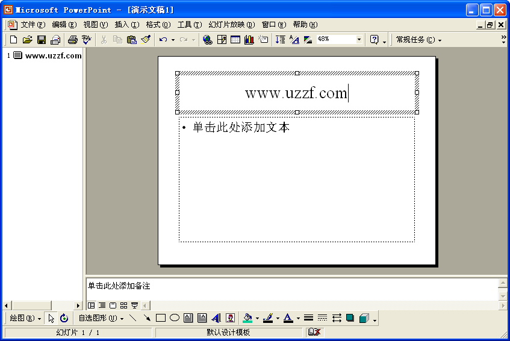Toggle Show Formatting button
The image size is (510, 341).
pyautogui.click(x=294, y=40)
